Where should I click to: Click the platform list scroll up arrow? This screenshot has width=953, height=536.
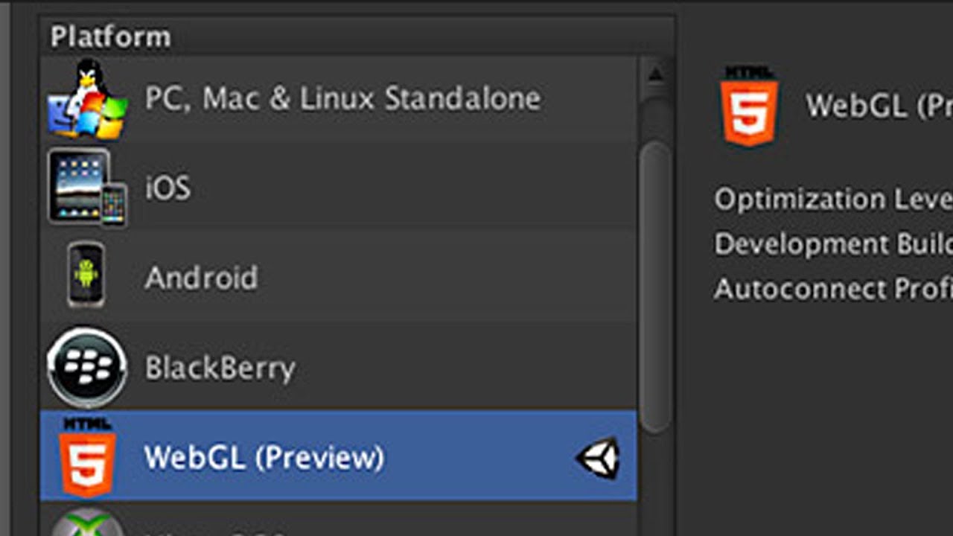click(x=655, y=74)
